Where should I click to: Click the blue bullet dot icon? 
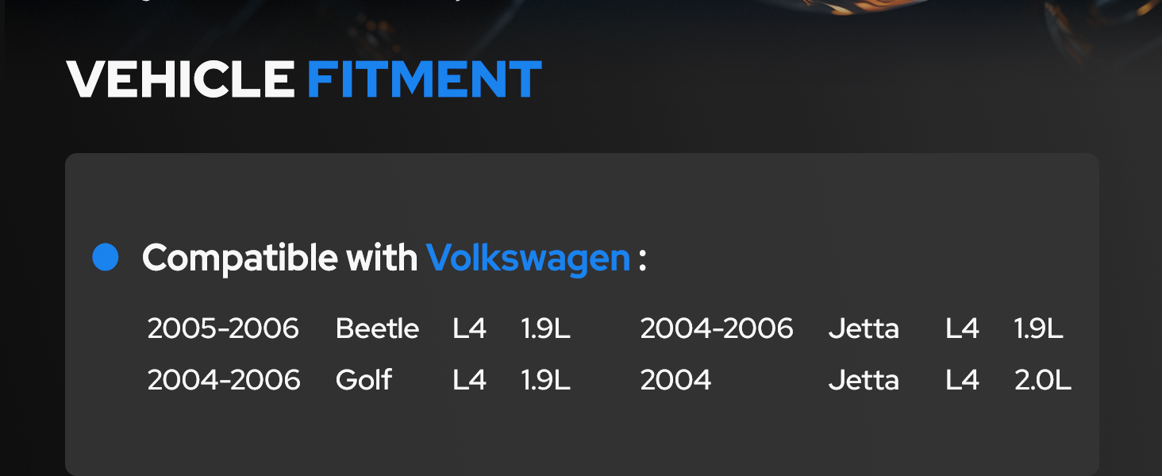click(x=106, y=258)
